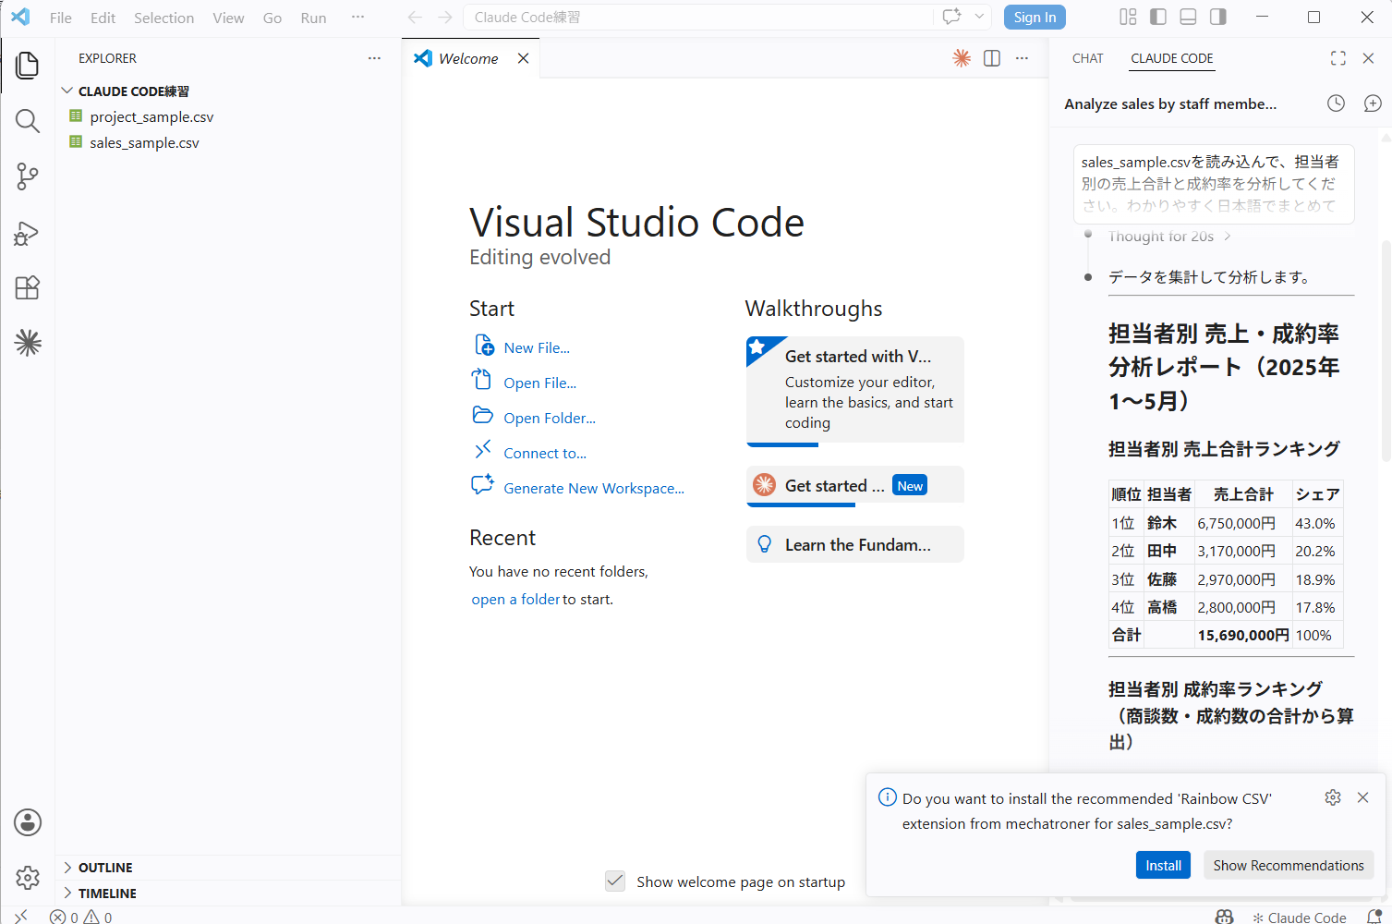Viewport: 1392px width, 924px height.
Task: Open the notification settings gear for Rainbow CSV
Action: (1333, 797)
